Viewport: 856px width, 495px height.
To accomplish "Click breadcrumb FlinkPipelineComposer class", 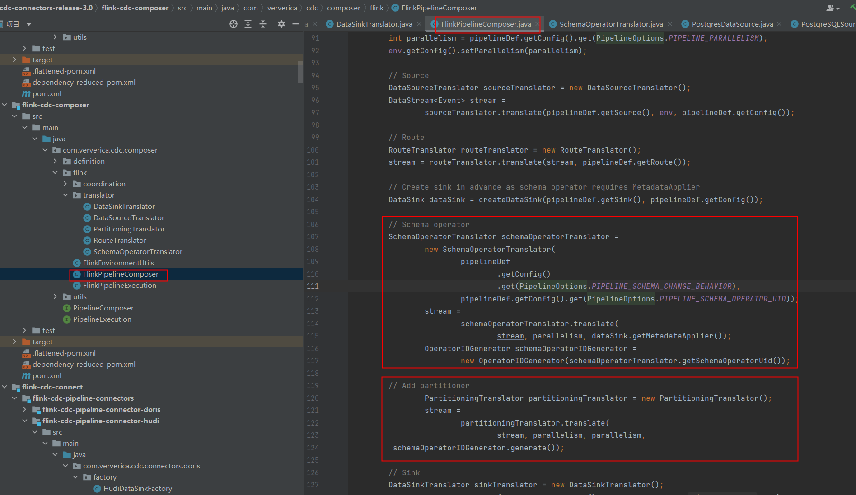I will (439, 8).
